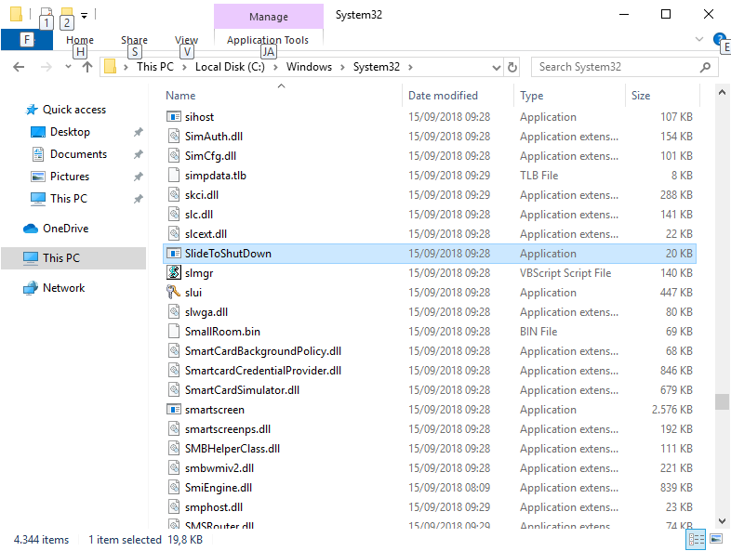
Task: Open the Home ribbon tab
Action: [x=80, y=40]
